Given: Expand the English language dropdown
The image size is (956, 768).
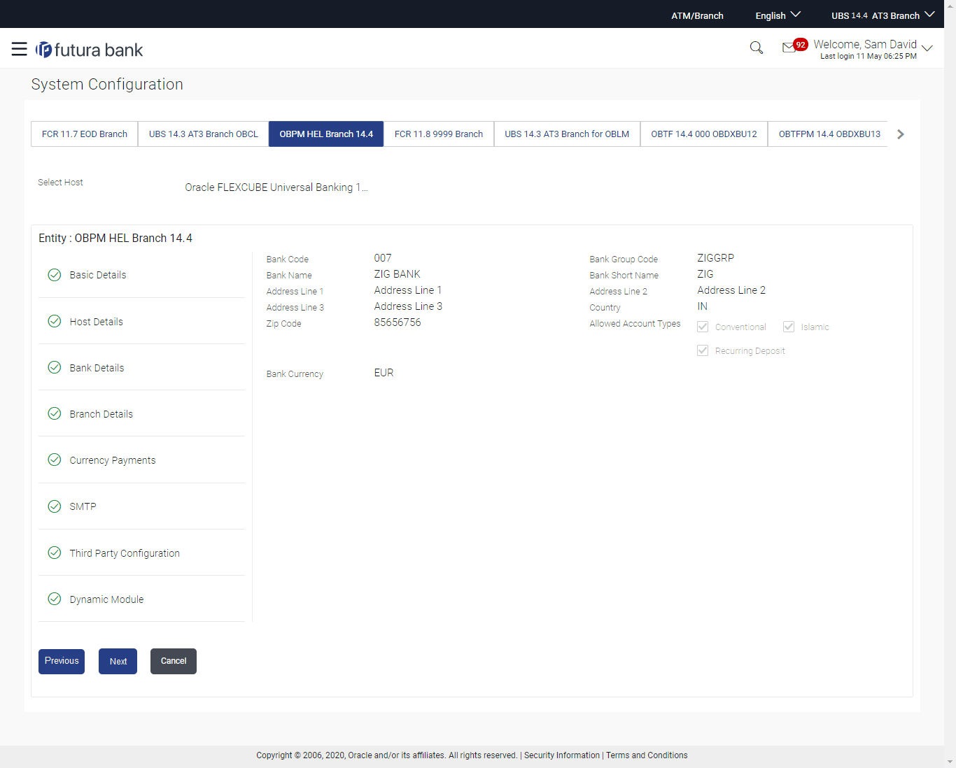Looking at the screenshot, I should click(x=778, y=15).
